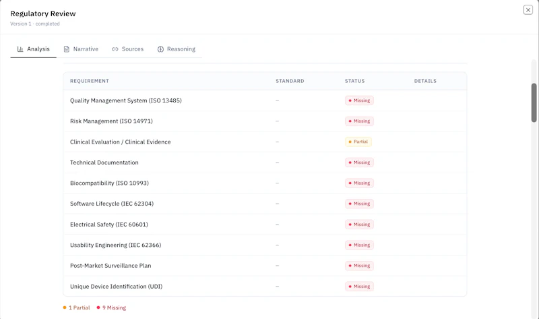The height and width of the screenshot is (319, 539).
Task: Click Missing badge for Biocompatibility
Action: [x=359, y=183]
